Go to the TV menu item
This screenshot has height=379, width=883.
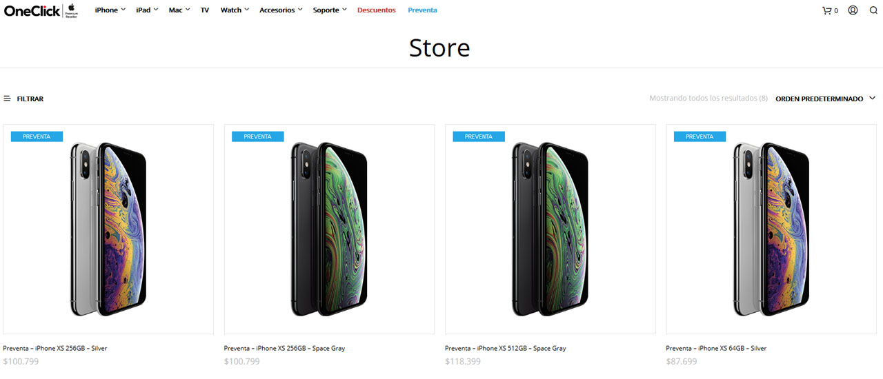[205, 10]
